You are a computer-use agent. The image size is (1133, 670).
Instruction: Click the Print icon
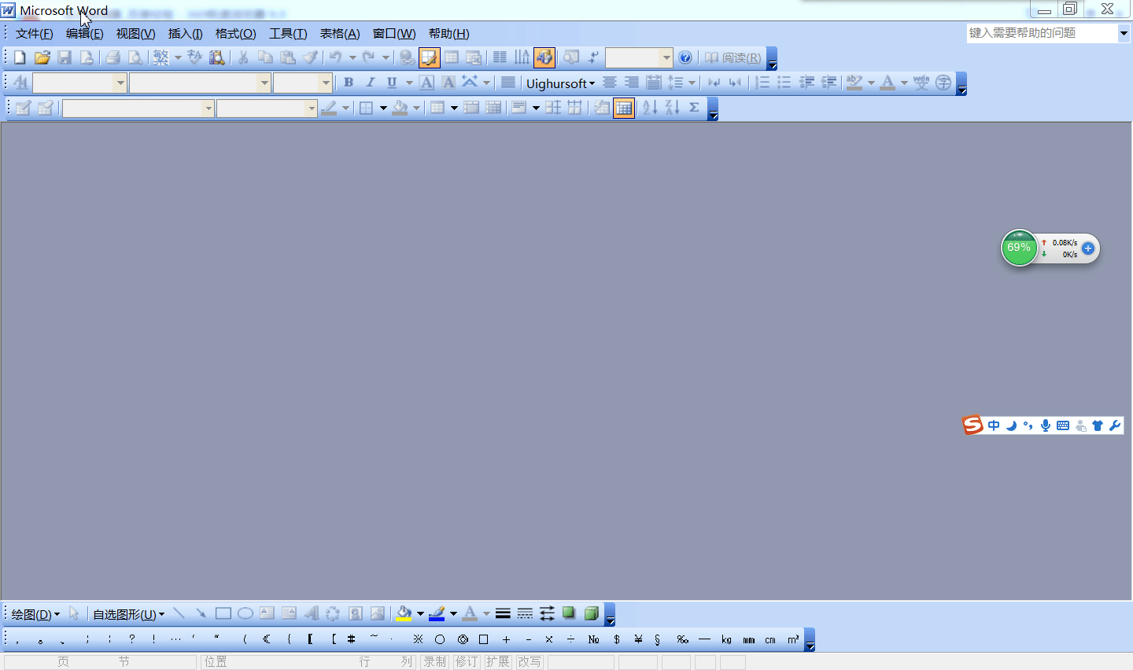click(x=113, y=57)
